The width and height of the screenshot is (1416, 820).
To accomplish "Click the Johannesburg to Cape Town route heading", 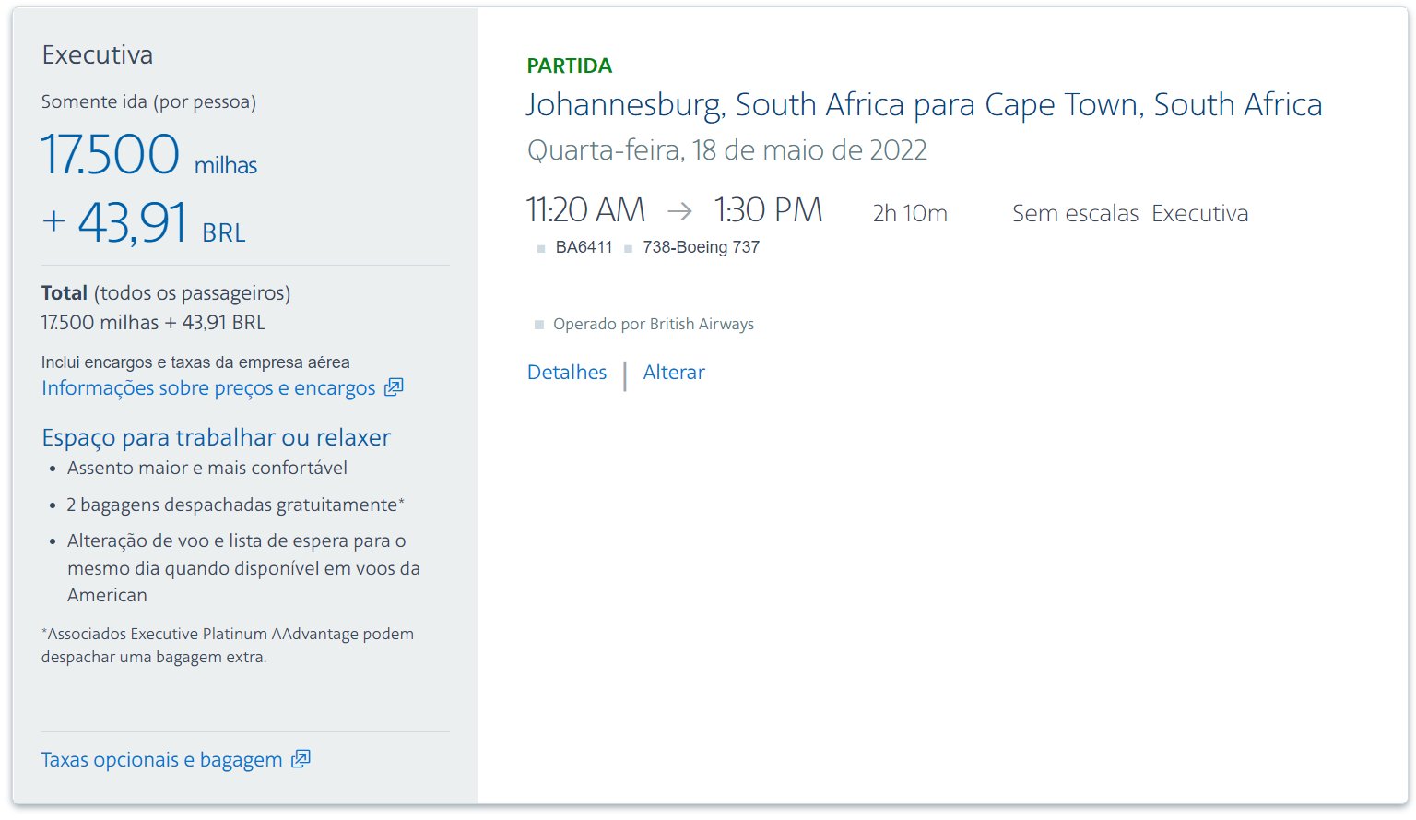I will point(925,106).
